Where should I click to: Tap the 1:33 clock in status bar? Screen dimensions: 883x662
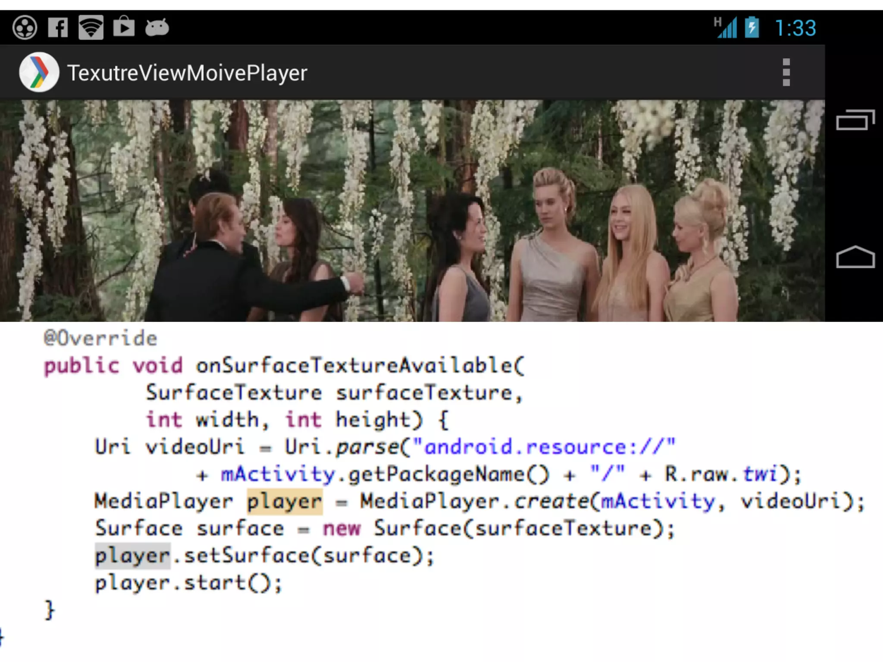pos(795,28)
